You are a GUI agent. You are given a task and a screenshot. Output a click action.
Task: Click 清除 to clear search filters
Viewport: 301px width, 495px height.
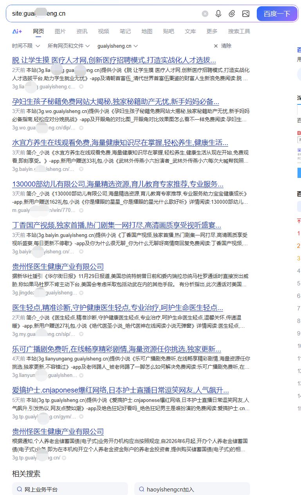[x=222, y=46]
